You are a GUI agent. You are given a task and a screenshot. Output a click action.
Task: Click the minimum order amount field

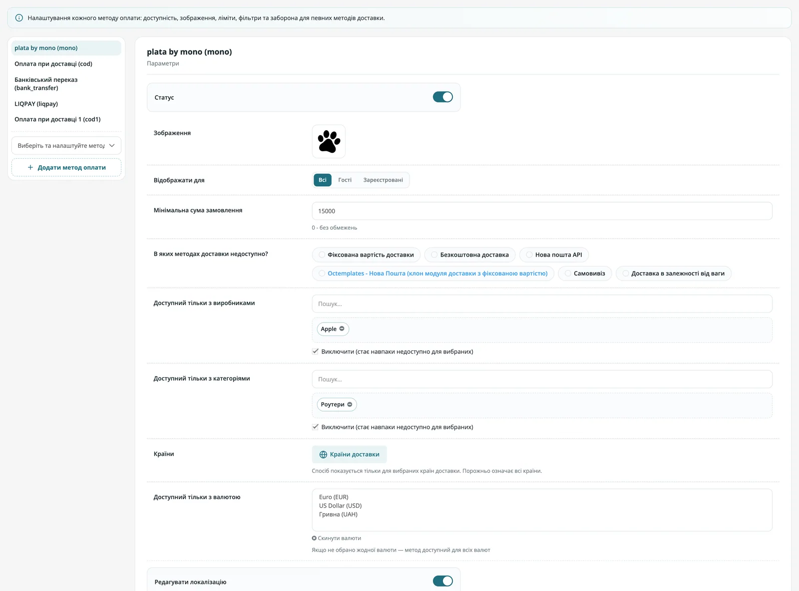coord(542,211)
